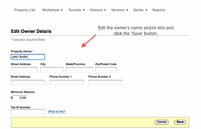Click the 'Property Owner' label
The height and width of the screenshot is (129, 201).
[21, 51]
